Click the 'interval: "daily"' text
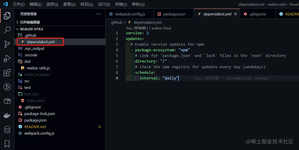Screen dimensions: 299x150 pyautogui.click(x=159, y=78)
